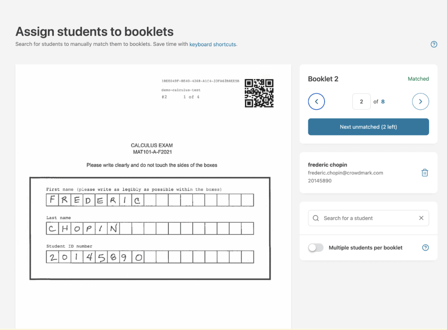Image resolution: width=447 pixels, height=330 pixels.
Task: Click the frederic.chopin@crowdmark.com email address
Action: 345,173
